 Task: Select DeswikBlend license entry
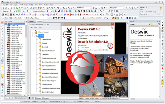(x=45, y=55)
